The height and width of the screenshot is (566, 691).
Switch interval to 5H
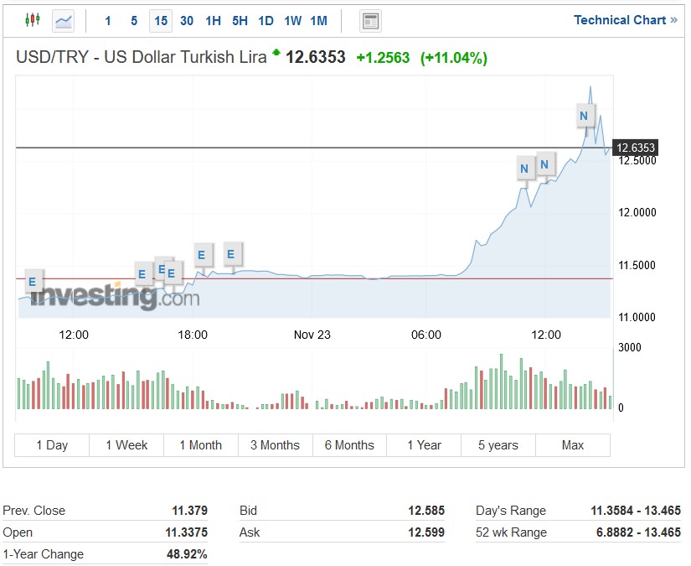[240, 21]
